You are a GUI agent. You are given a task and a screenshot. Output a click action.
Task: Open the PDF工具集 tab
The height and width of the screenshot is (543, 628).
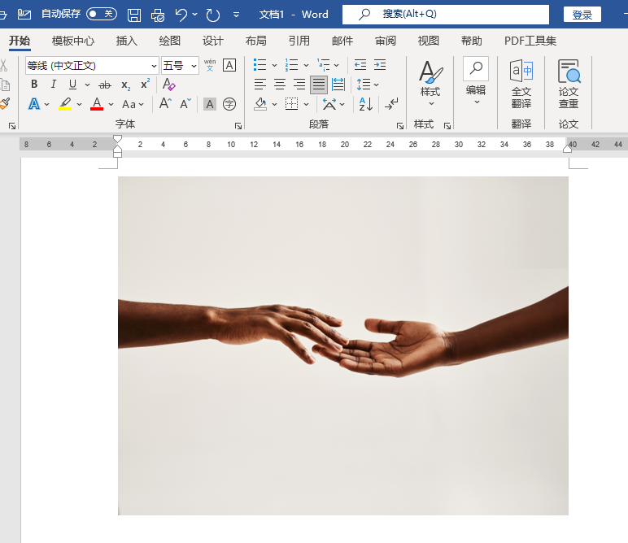[530, 41]
